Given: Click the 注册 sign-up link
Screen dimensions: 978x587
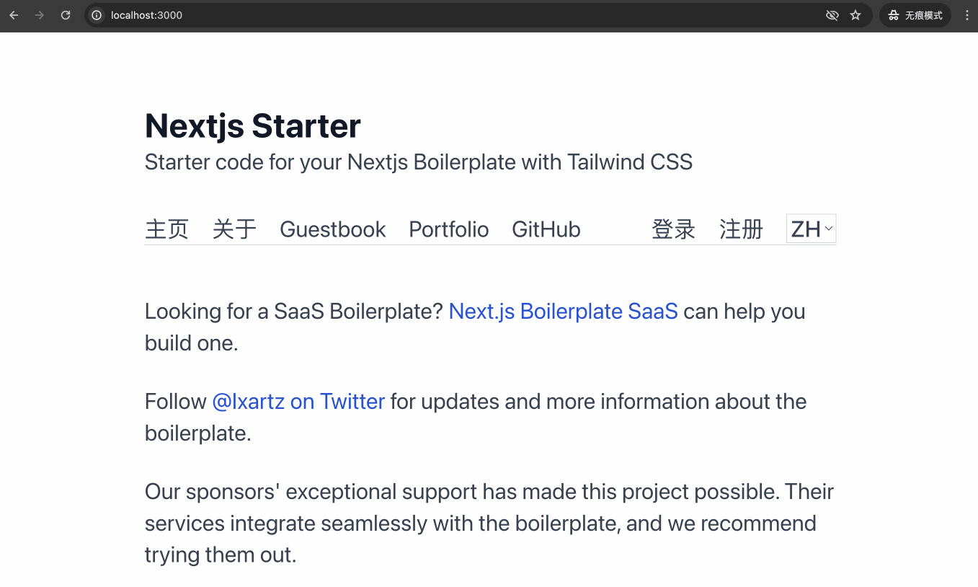Looking at the screenshot, I should pos(741,229).
